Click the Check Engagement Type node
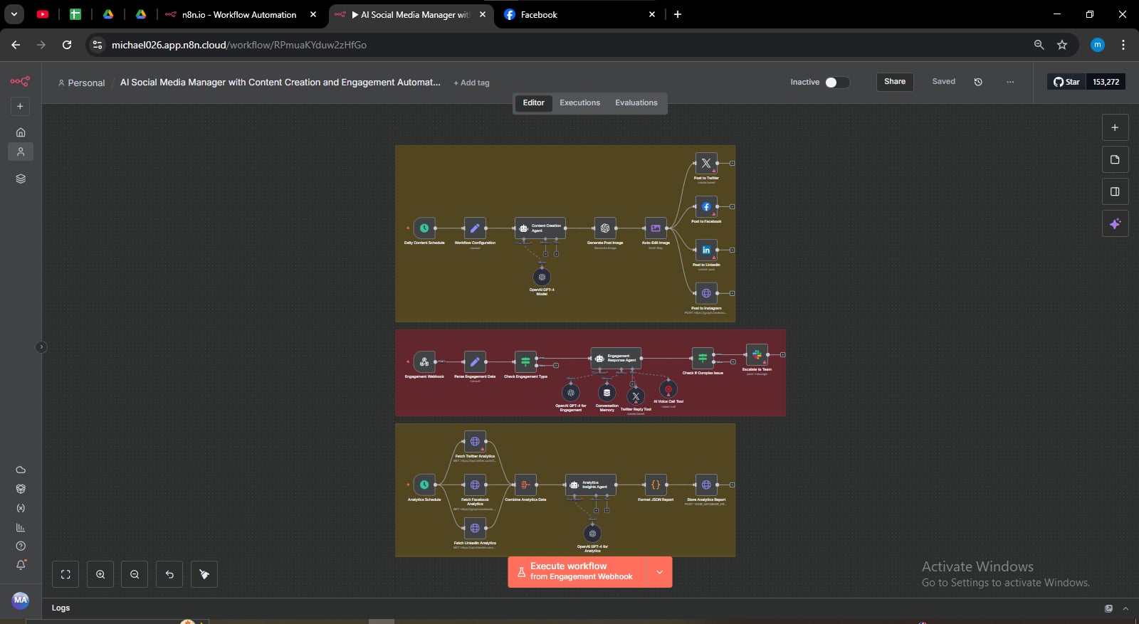Image resolution: width=1139 pixels, height=624 pixels. tap(525, 362)
